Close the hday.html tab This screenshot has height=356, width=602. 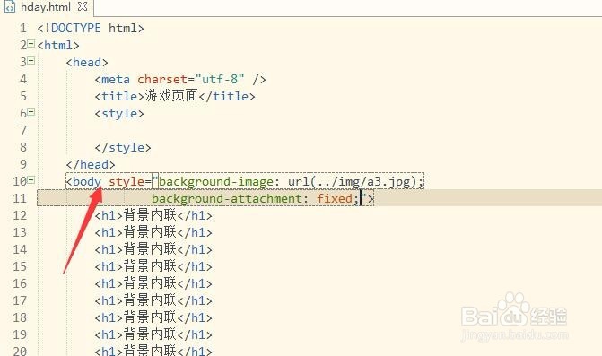pyautogui.click(x=83, y=6)
